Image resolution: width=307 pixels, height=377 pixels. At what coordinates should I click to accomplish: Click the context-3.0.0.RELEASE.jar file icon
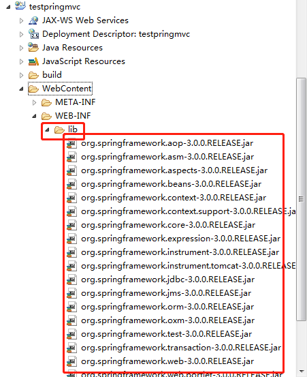[71, 198]
